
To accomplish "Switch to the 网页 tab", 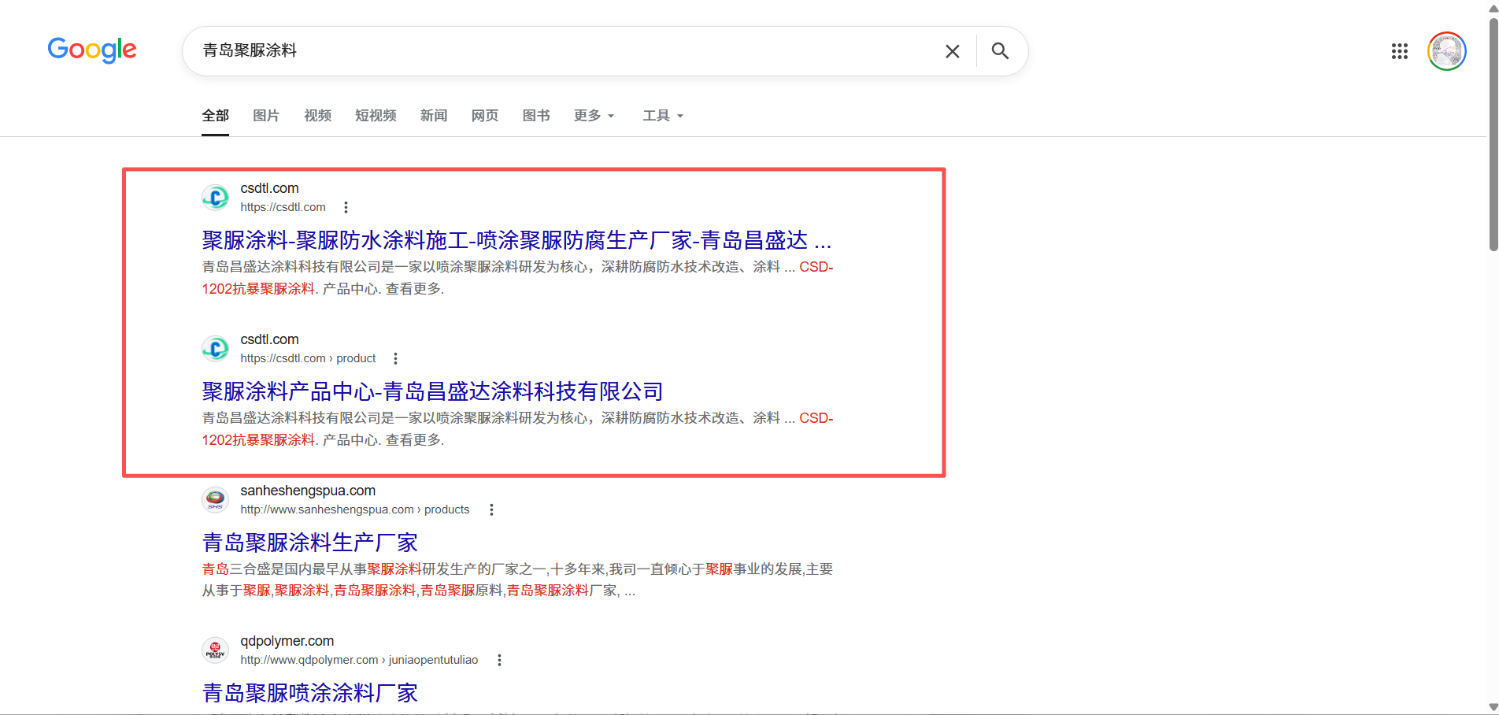I will pyautogui.click(x=485, y=116).
